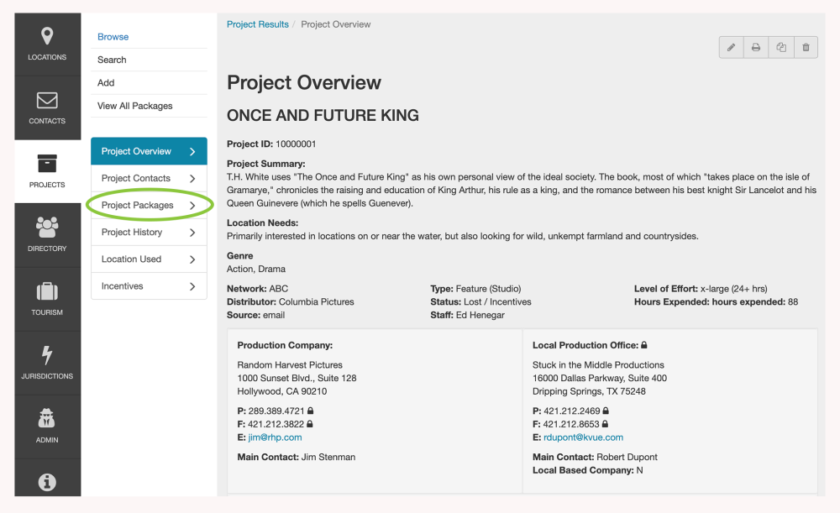This screenshot has width=840, height=513.
Task: Expand Project Packages chevron
Action: 192,206
